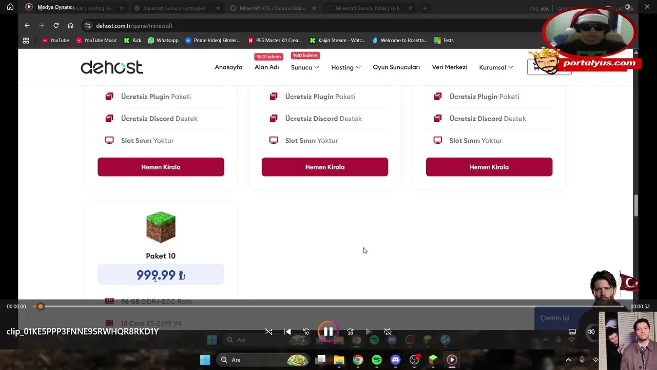
Task: Skip back 10 seconds
Action: pos(306,332)
